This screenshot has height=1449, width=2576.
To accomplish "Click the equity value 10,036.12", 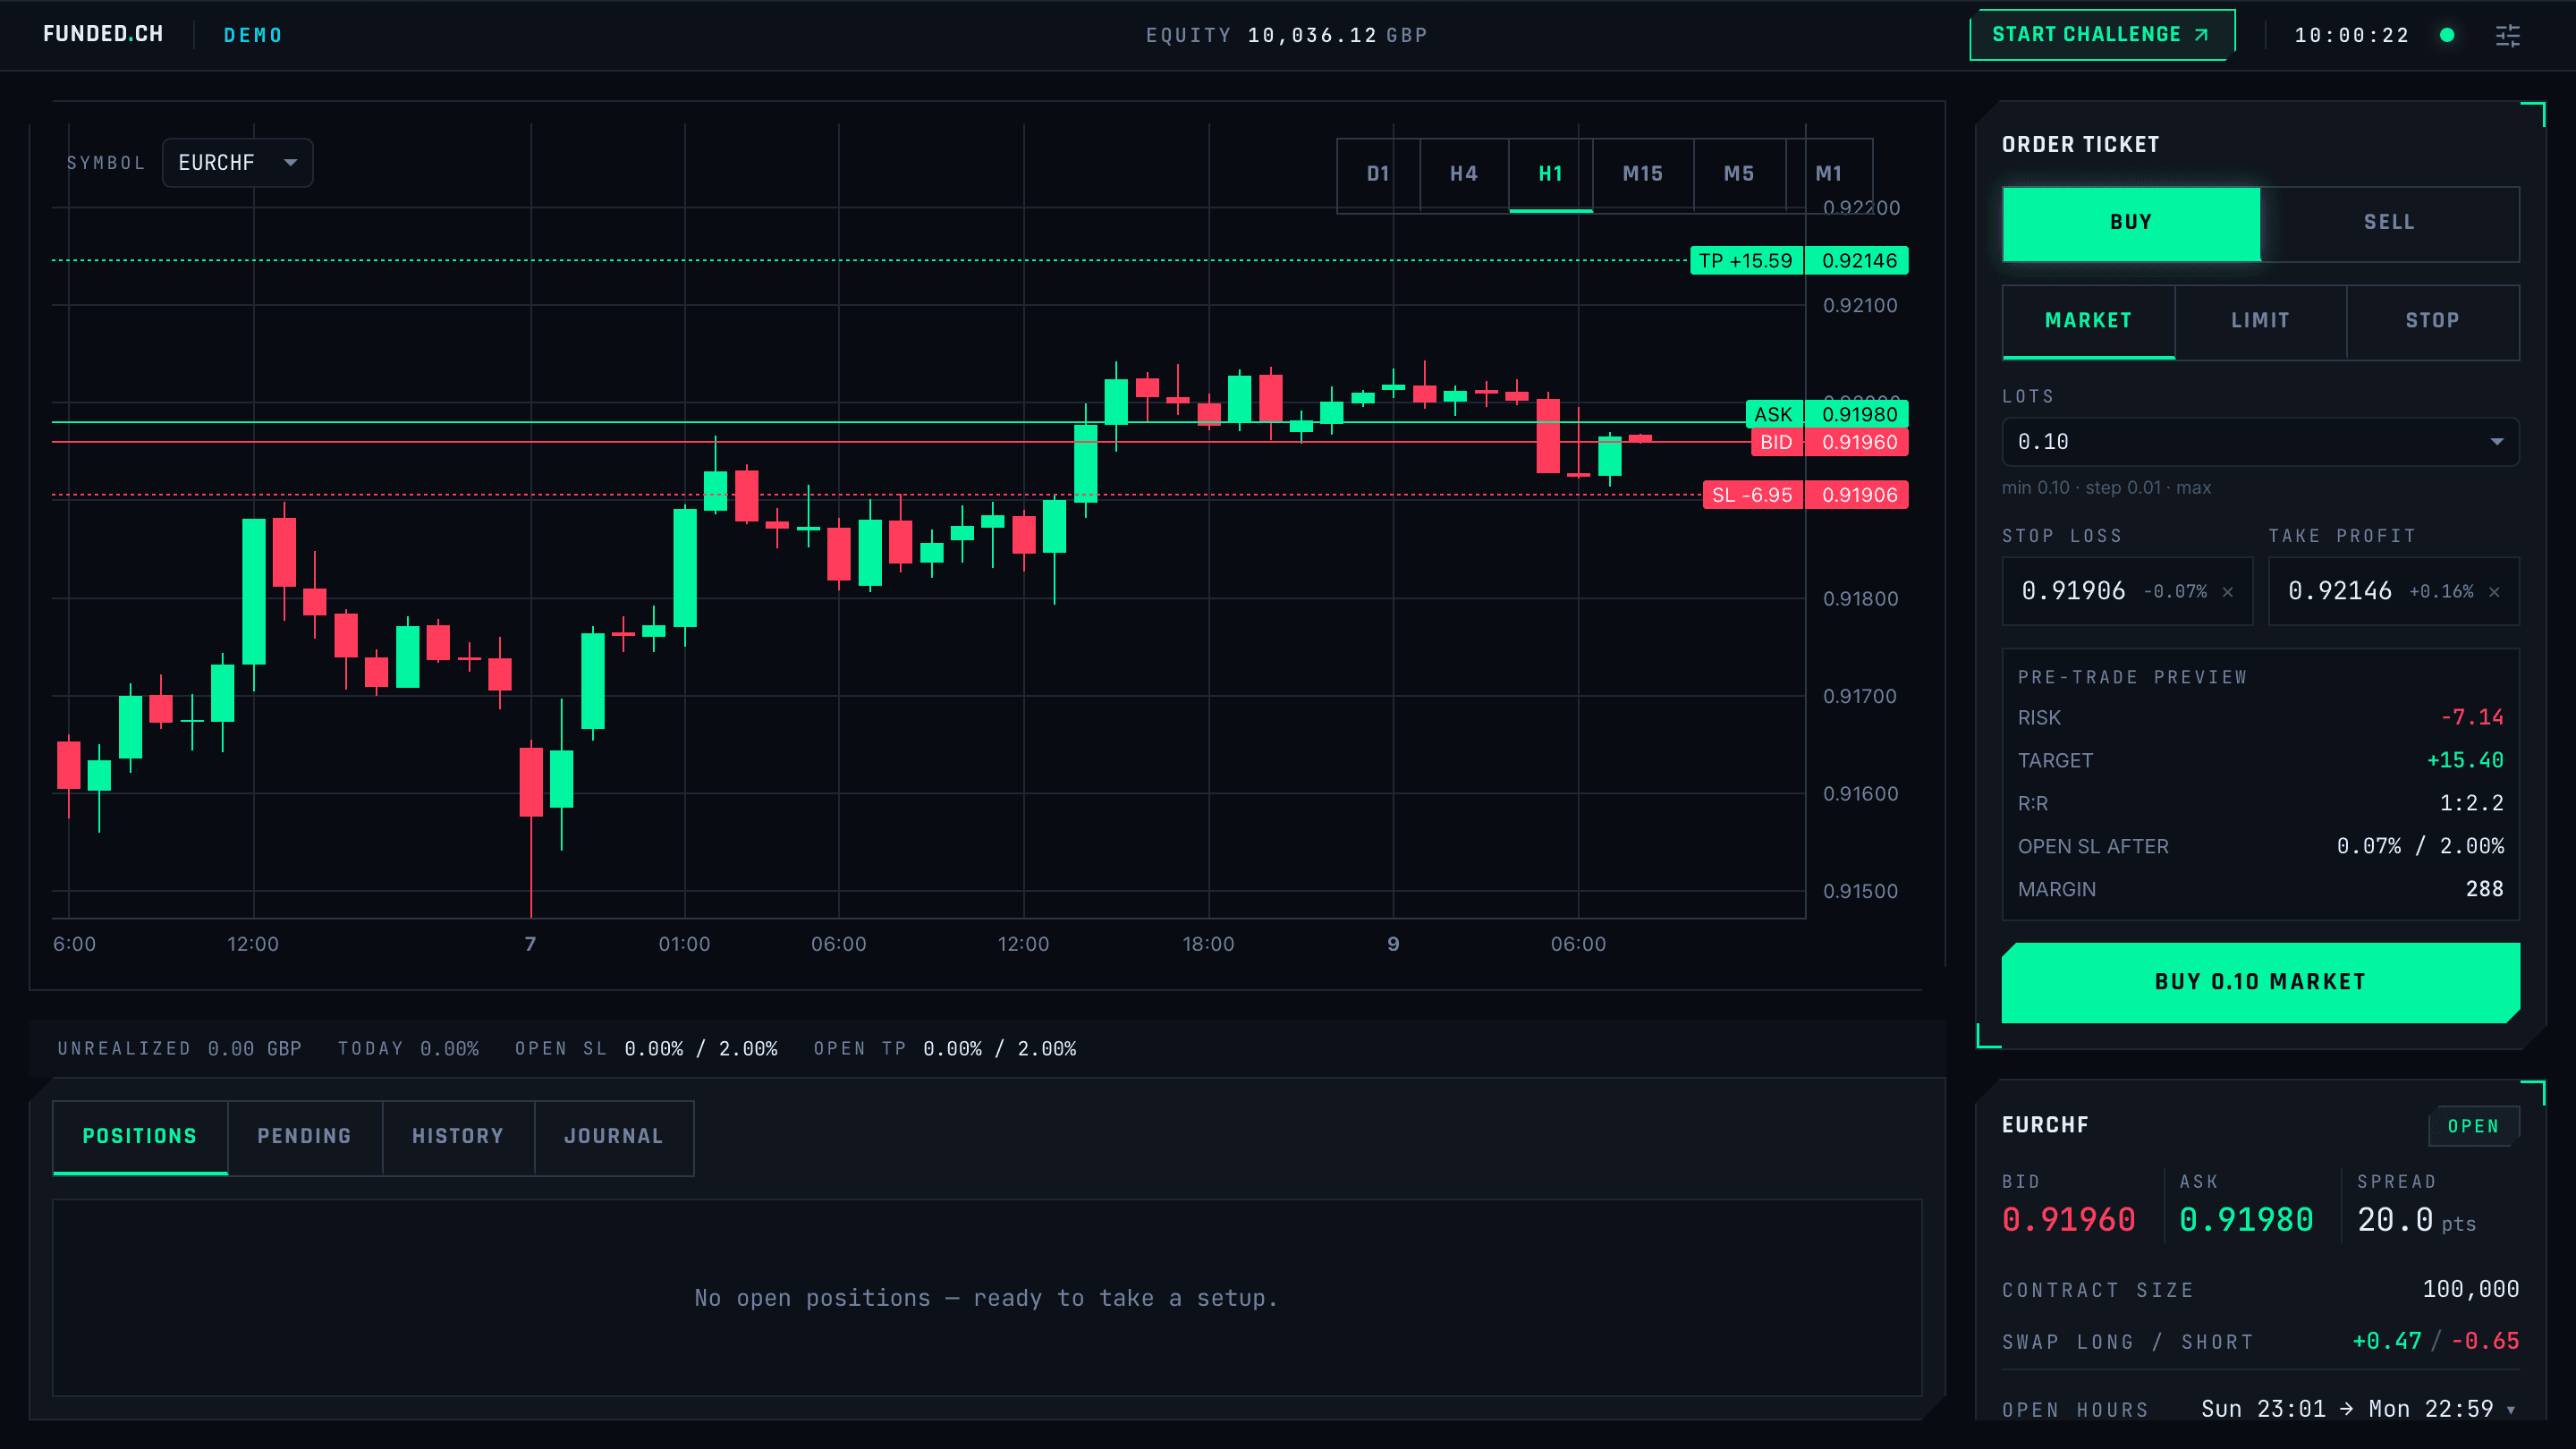I will point(1312,35).
